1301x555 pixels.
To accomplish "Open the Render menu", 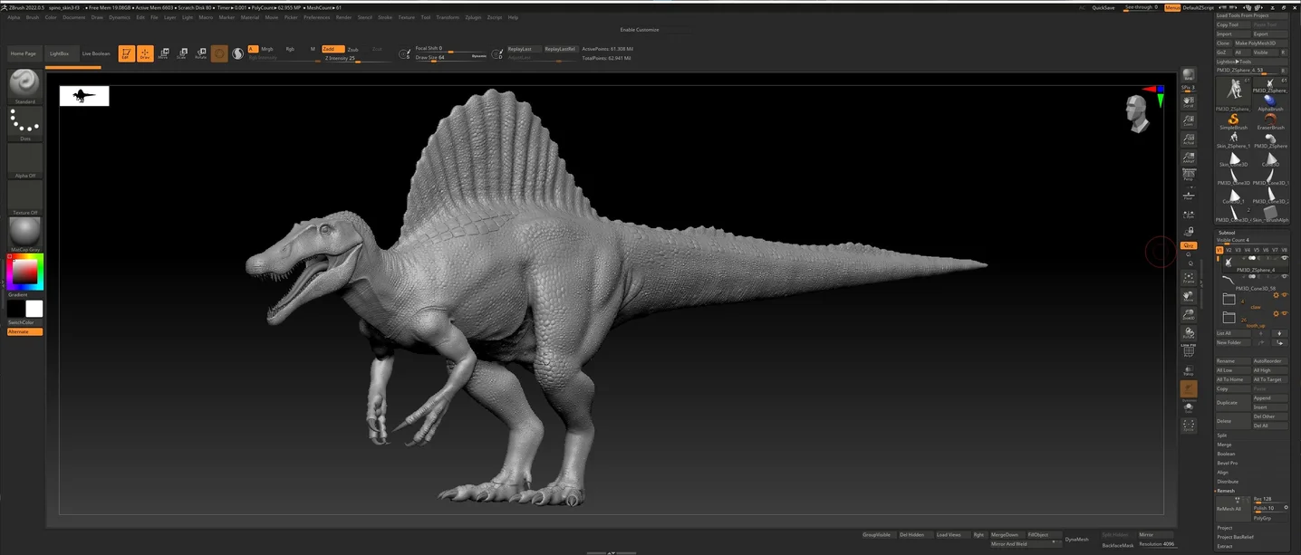I will point(343,17).
